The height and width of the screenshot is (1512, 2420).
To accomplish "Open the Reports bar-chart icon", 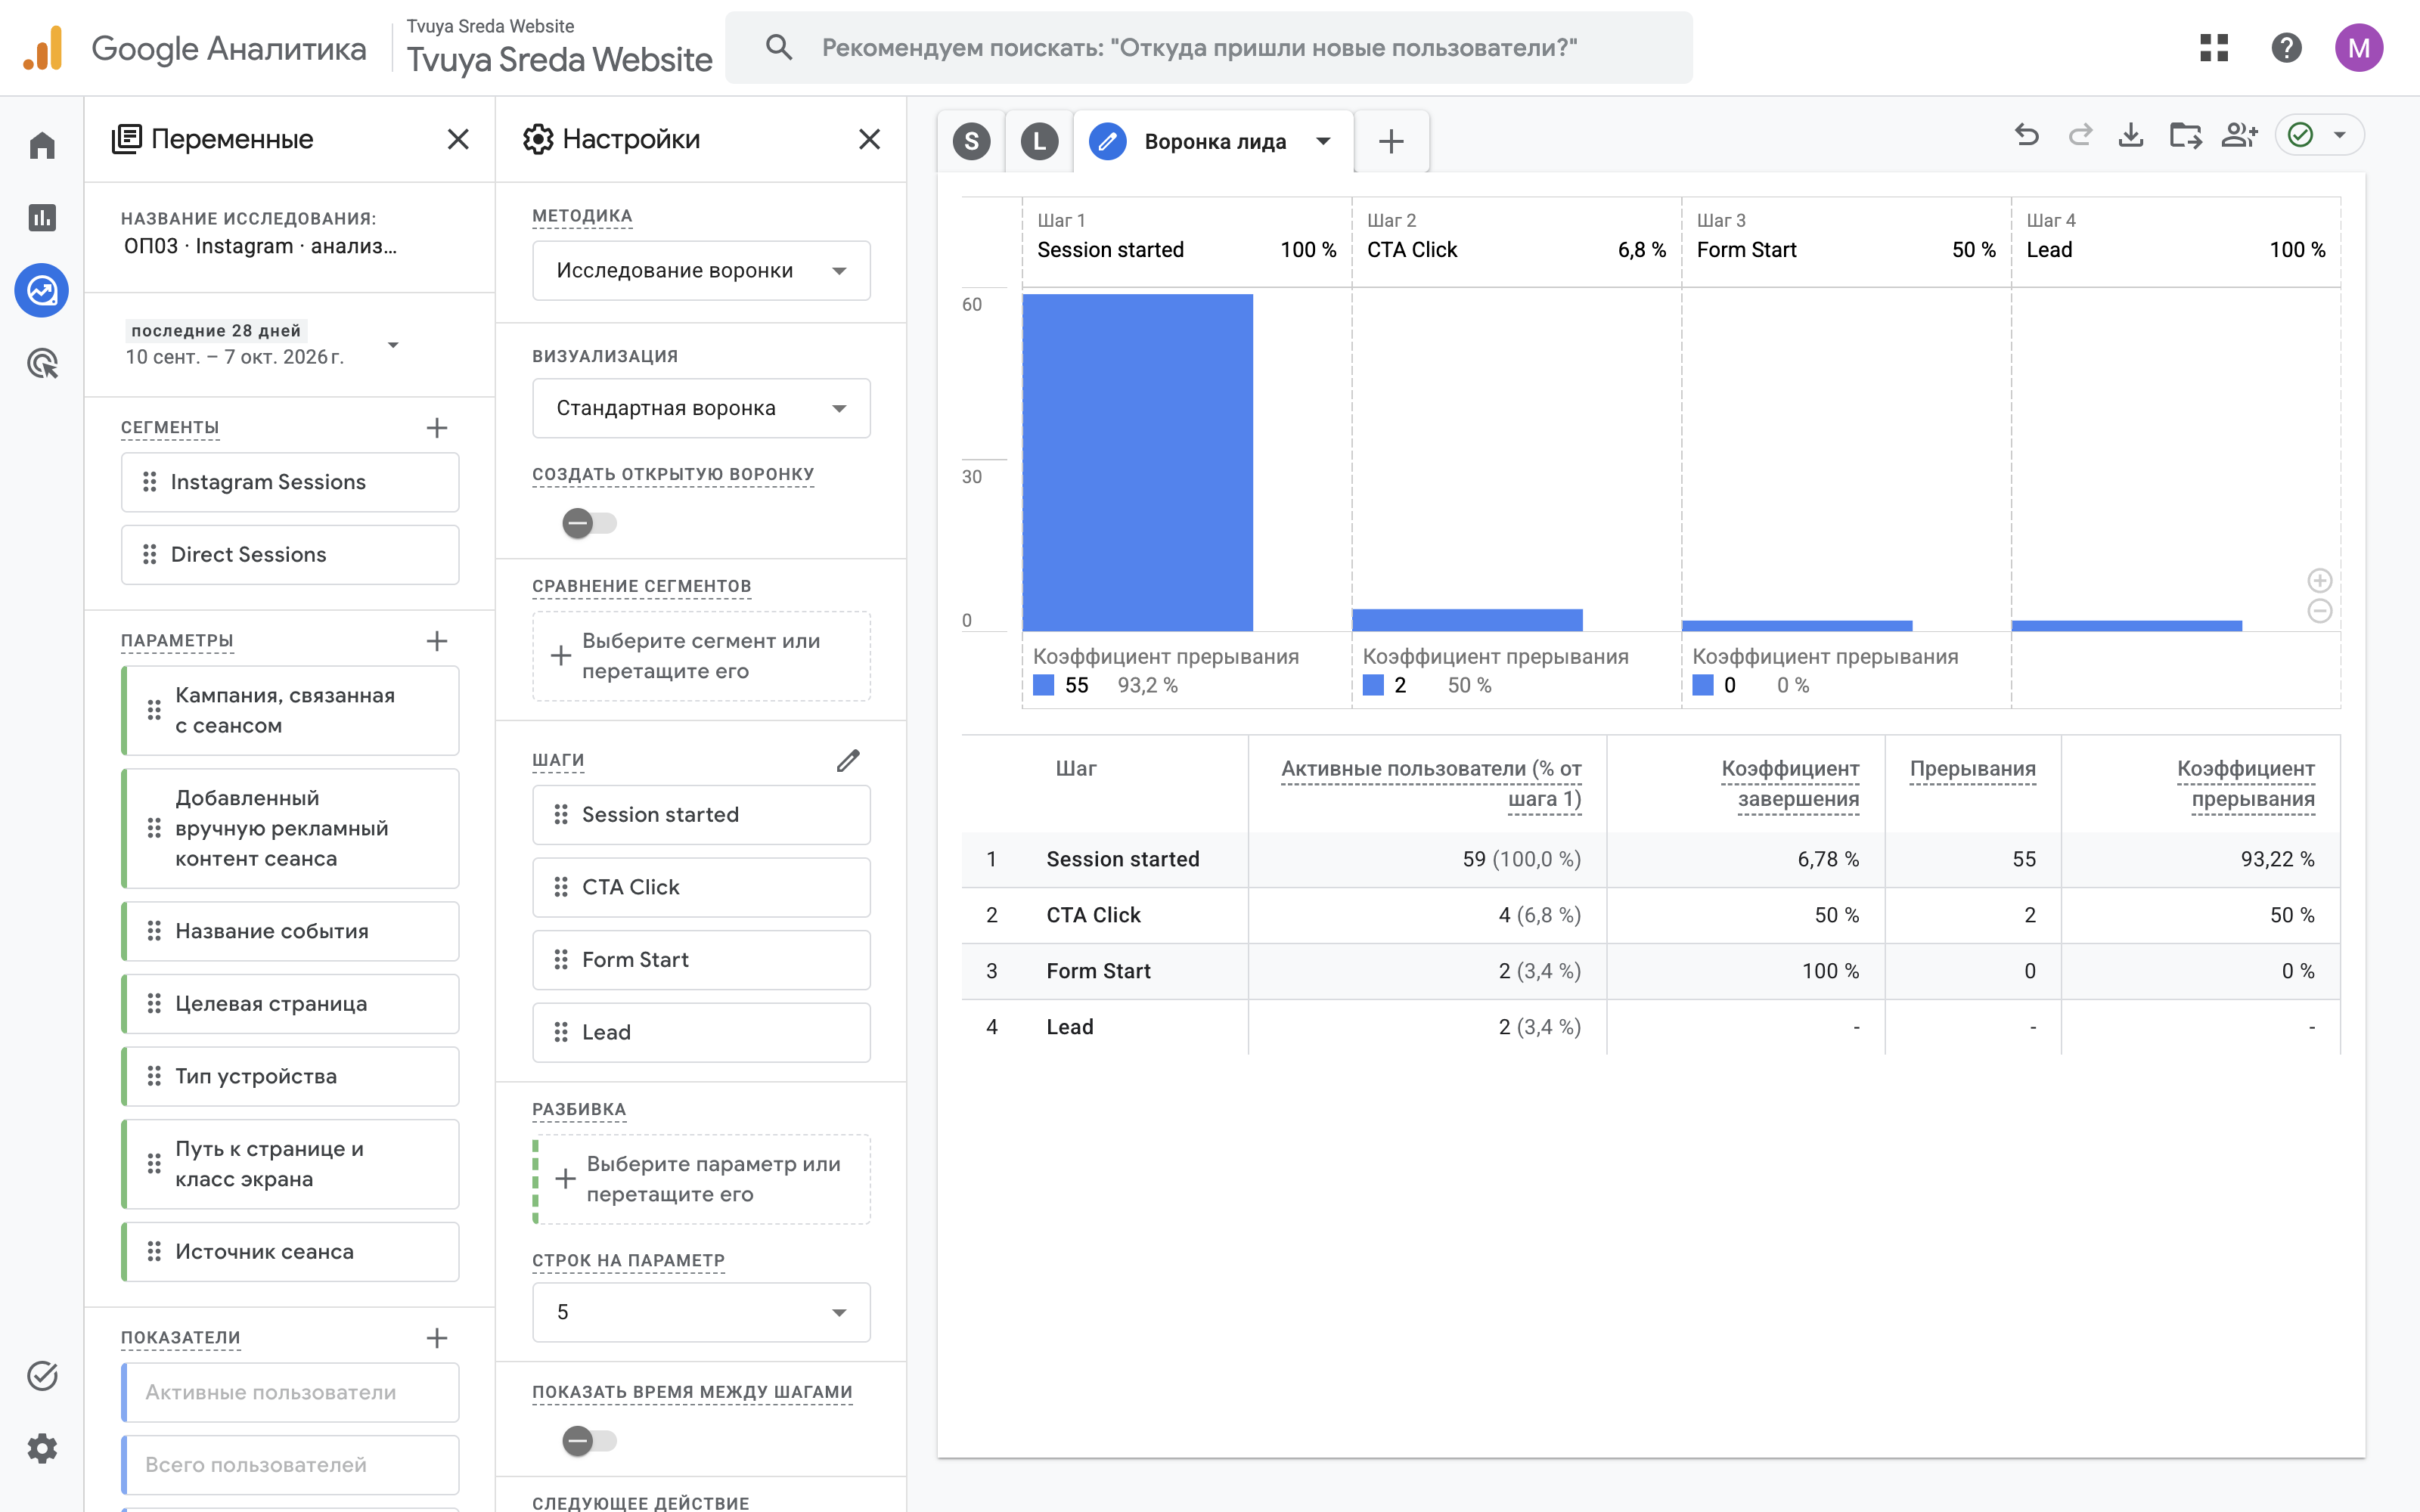I will click(x=42, y=218).
